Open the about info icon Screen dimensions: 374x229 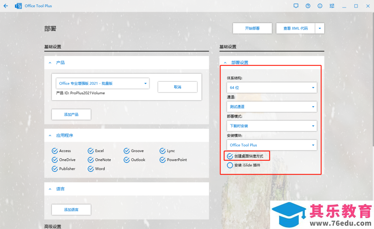coord(320,6)
